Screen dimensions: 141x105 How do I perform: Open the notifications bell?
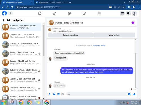pos(128,13)
